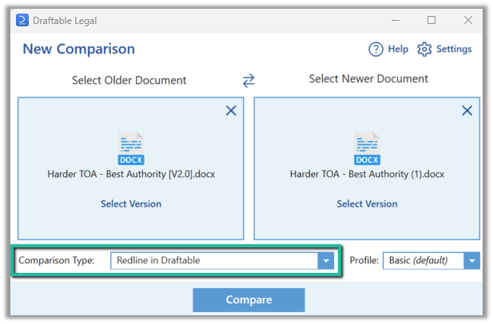Open the Comparison Type dropdown arrow
493x324 pixels.
click(326, 261)
